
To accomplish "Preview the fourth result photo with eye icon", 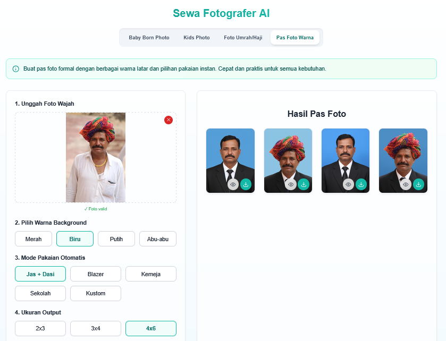I will pos(406,184).
